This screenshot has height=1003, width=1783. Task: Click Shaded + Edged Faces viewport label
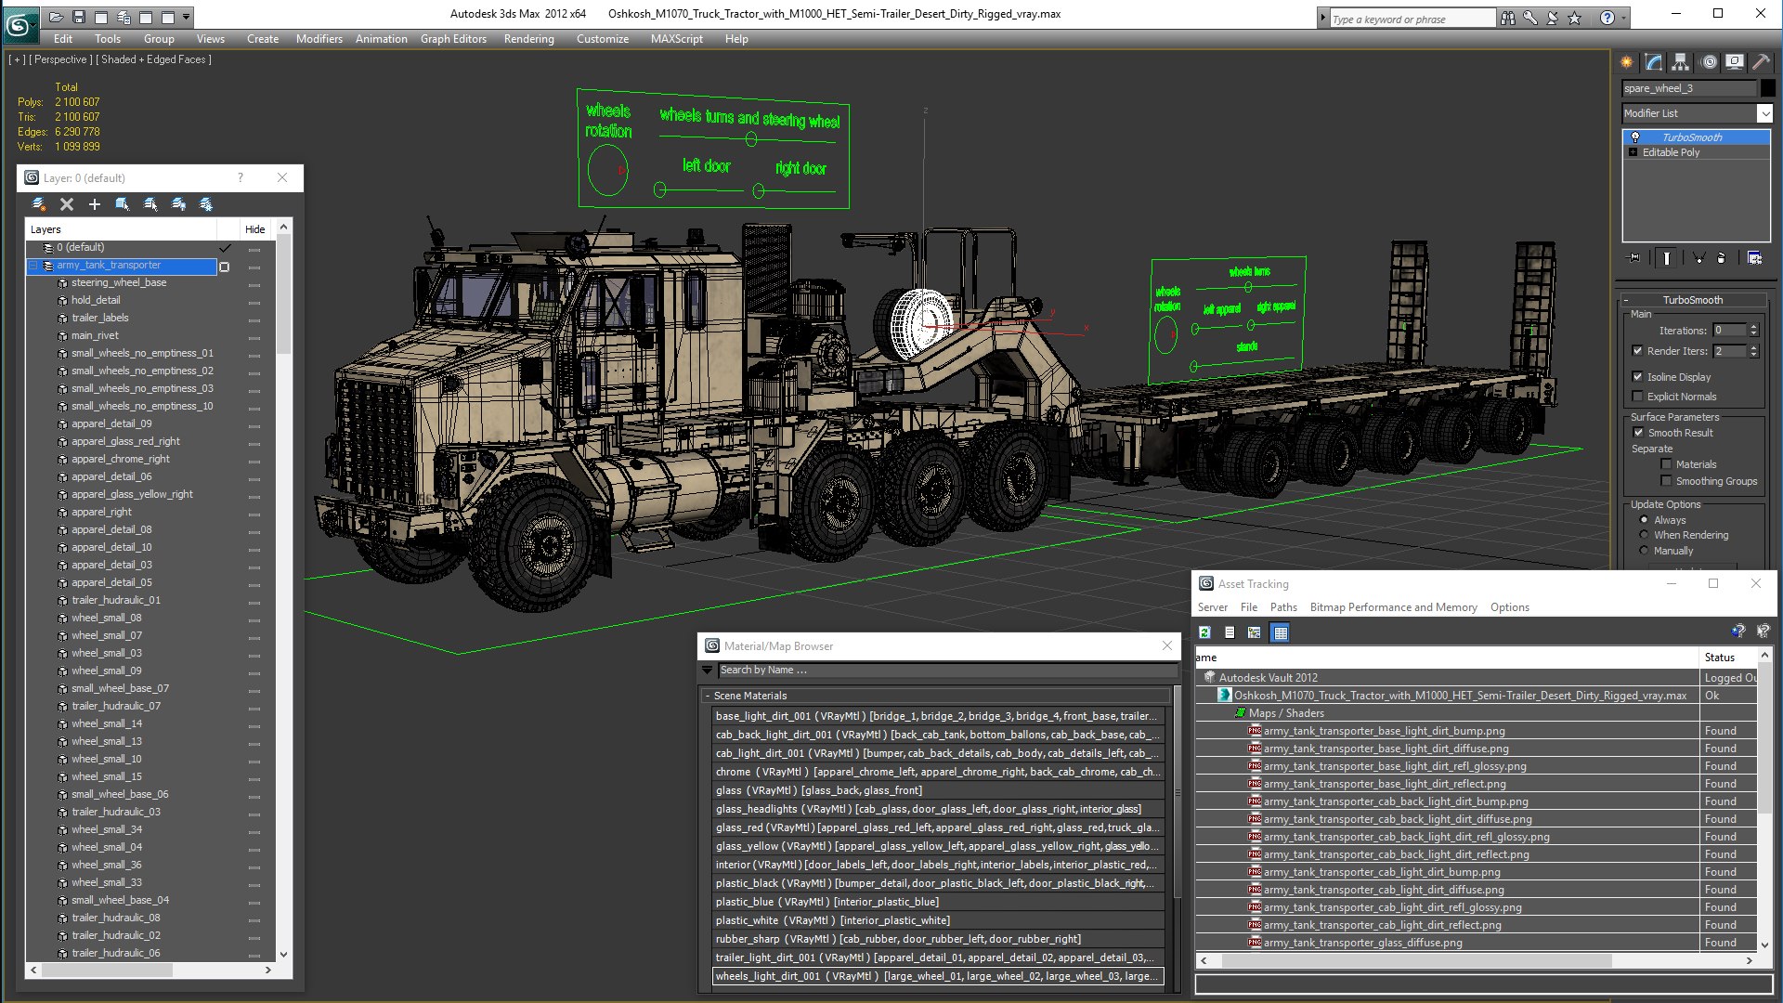pyautogui.click(x=153, y=59)
